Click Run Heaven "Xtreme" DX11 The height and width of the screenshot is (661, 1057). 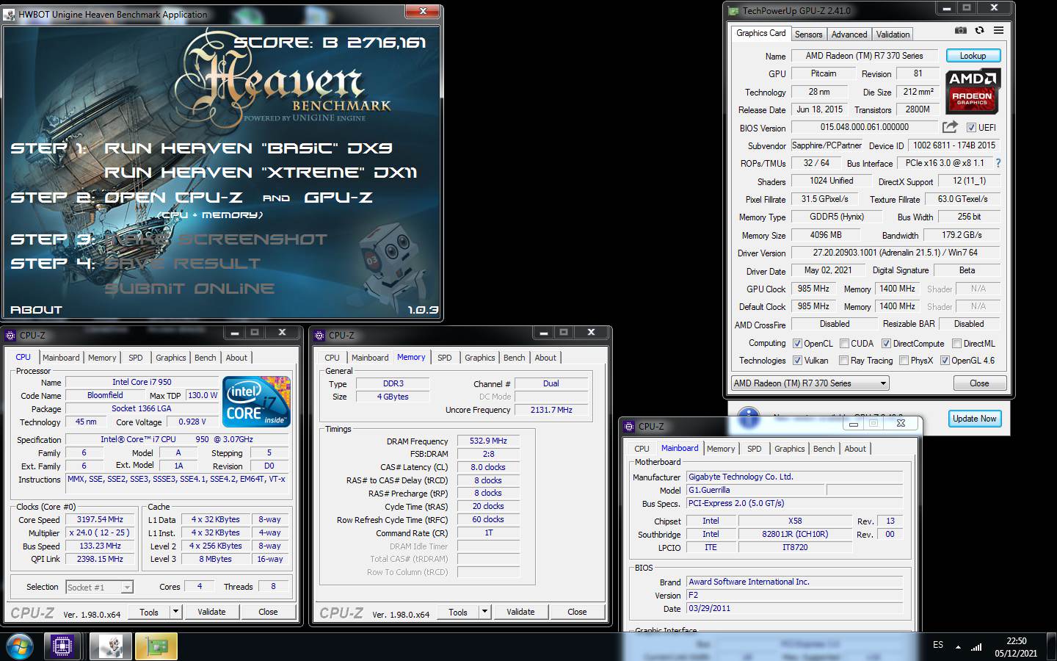(x=260, y=172)
